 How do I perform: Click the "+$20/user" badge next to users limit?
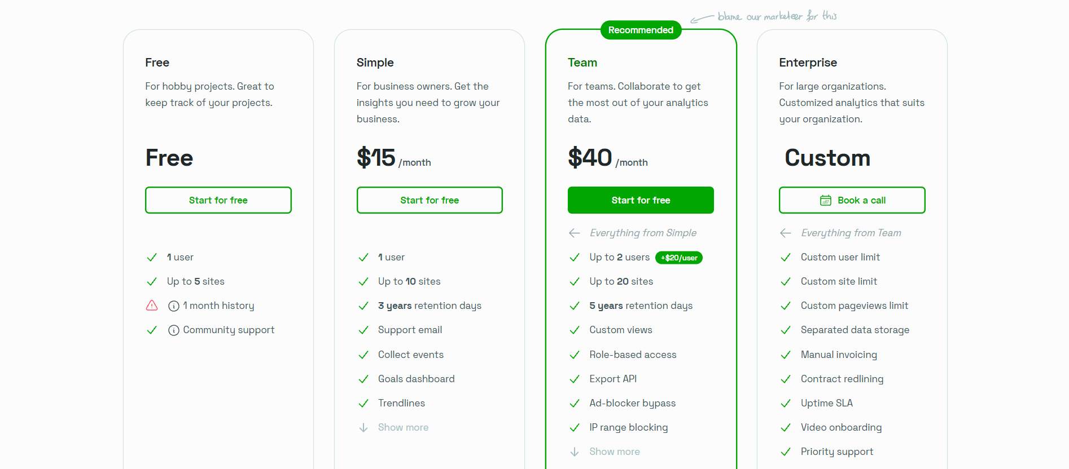coord(678,258)
